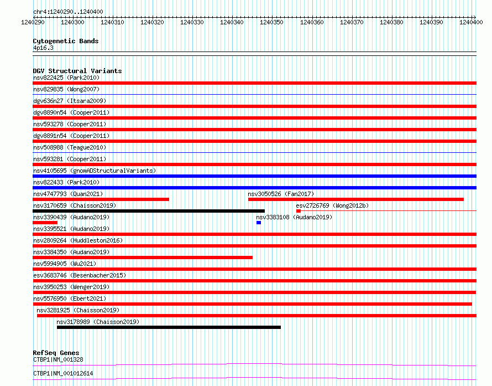Click the black nsv3170659 variant bar
Image resolution: width=492 pixels, height=386 pixels.
(149, 211)
